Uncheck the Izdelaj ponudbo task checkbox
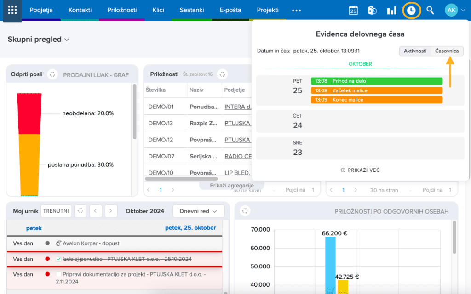 [58, 259]
